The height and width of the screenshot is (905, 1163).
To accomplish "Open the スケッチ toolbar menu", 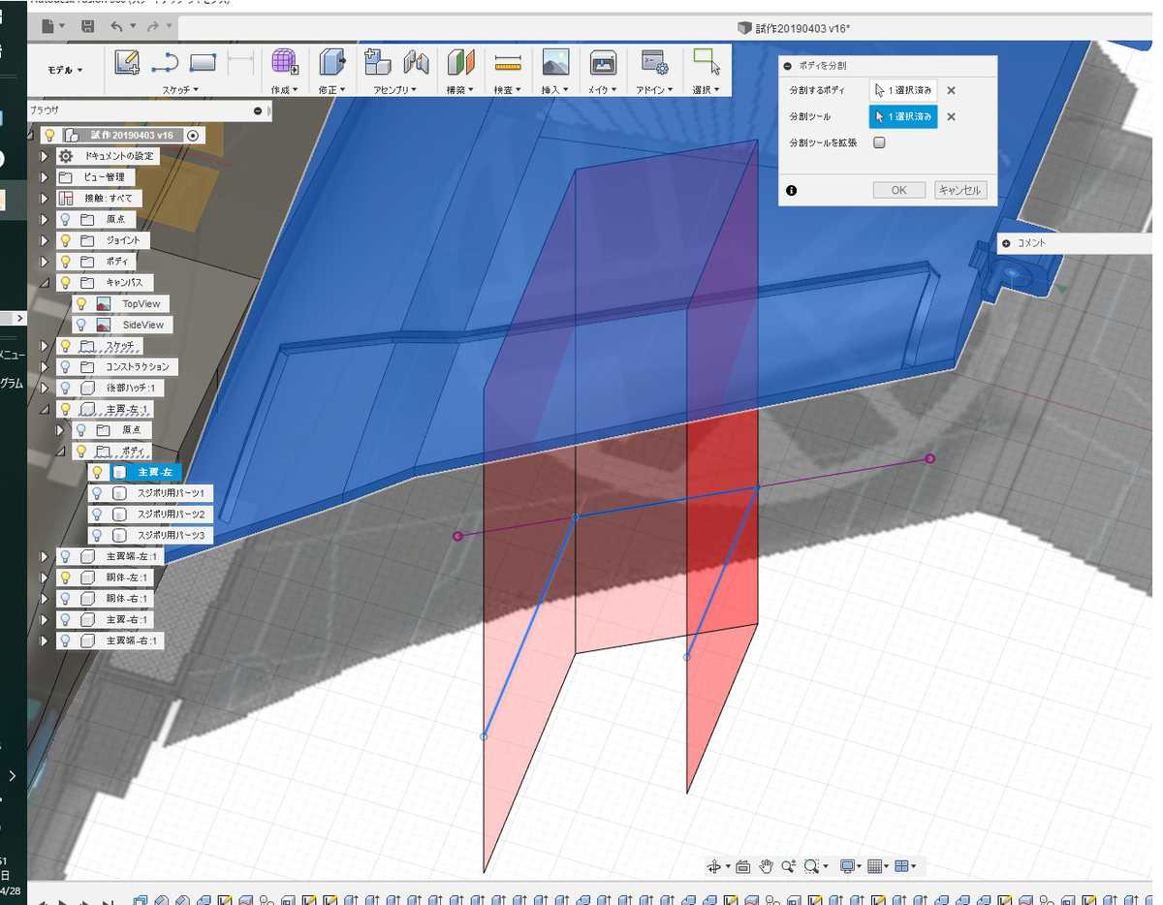I will (x=180, y=90).
